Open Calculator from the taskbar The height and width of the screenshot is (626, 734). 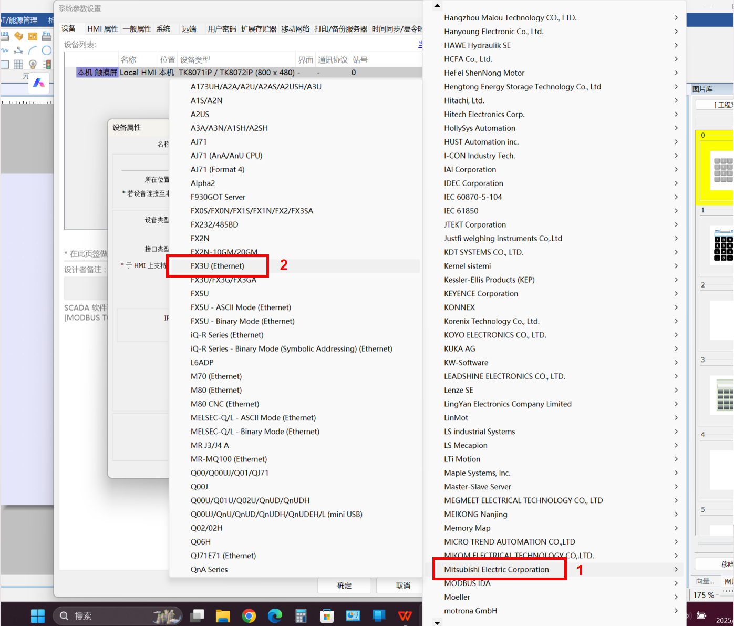[301, 615]
